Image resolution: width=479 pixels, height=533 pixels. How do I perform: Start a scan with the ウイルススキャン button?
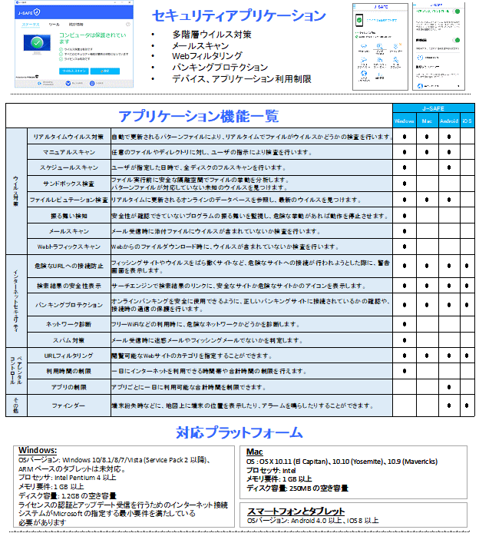tap(74, 71)
